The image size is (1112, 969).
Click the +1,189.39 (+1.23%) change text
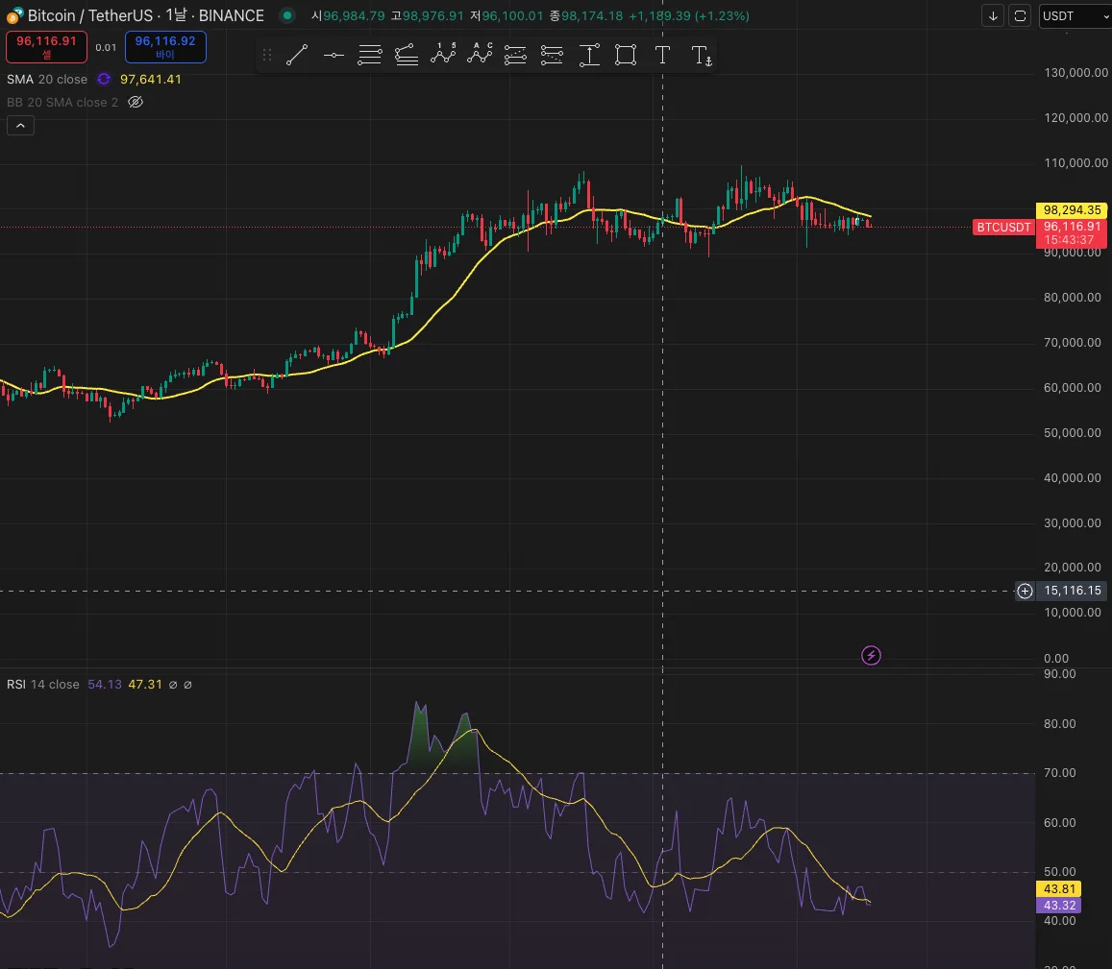(x=688, y=15)
